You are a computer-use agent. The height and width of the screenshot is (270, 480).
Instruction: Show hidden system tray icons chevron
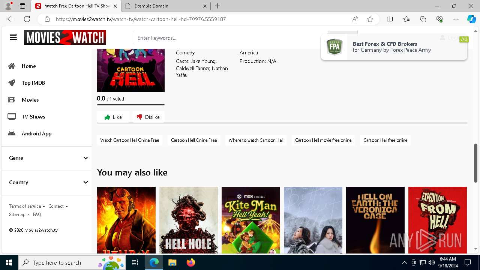pos(404,262)
